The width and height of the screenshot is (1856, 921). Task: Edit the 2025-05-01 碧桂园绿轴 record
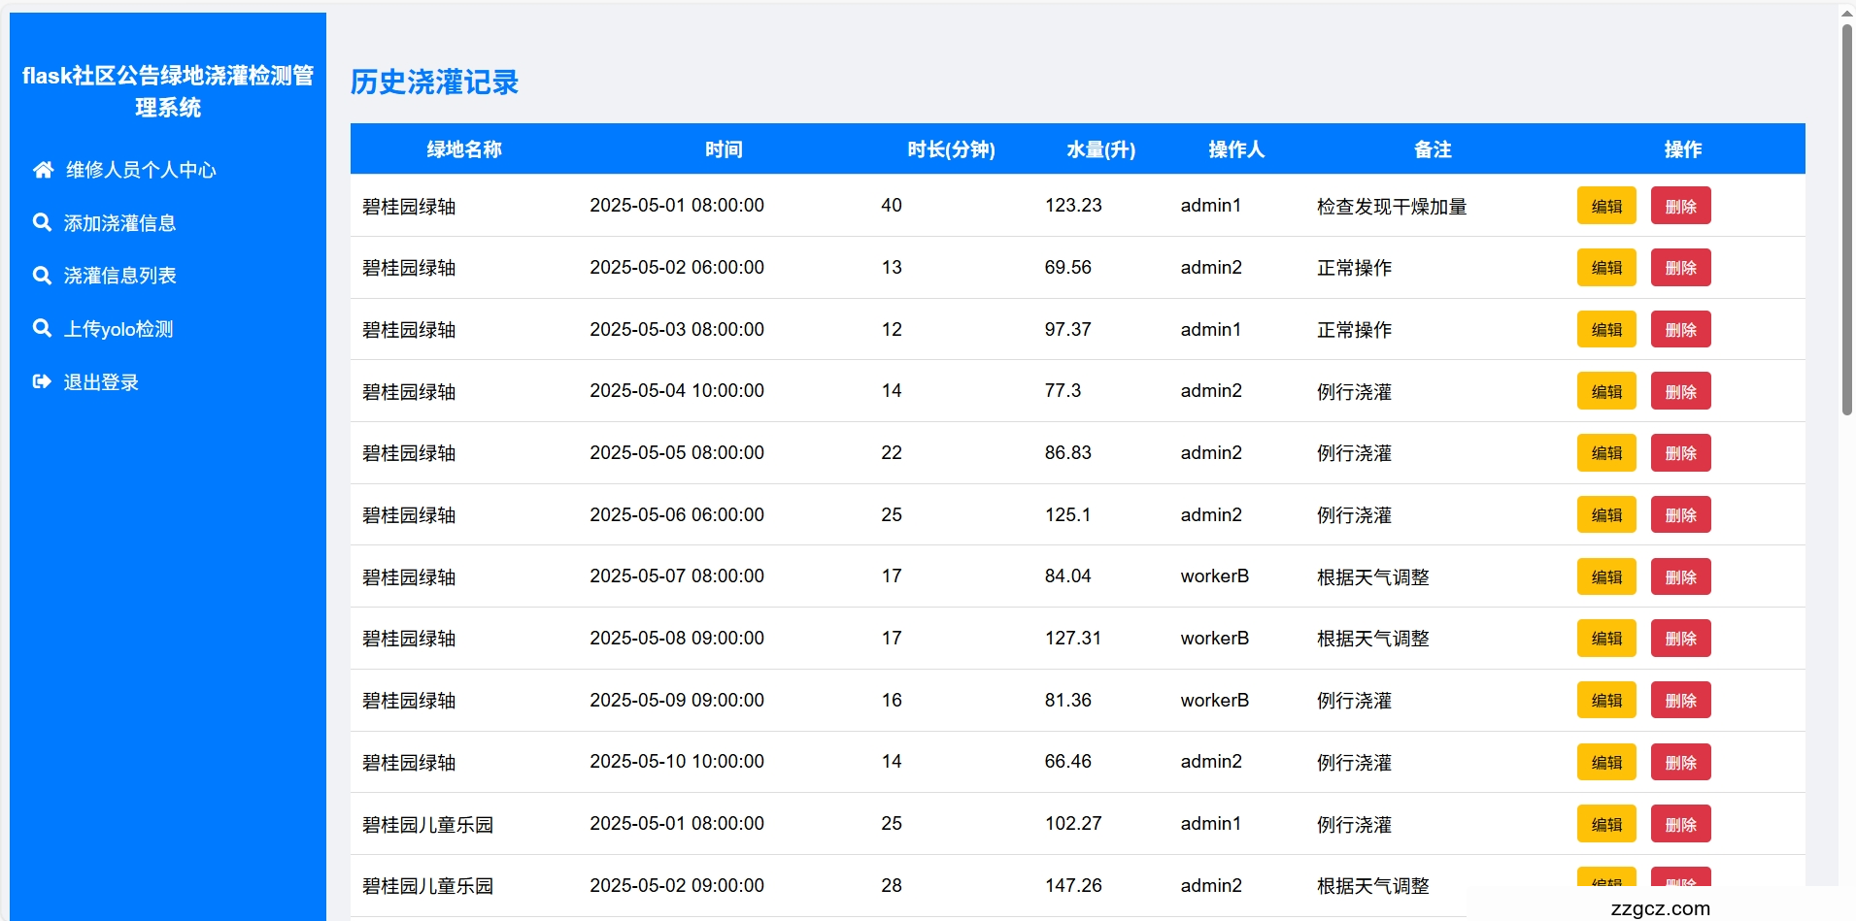click(1606, 206)
